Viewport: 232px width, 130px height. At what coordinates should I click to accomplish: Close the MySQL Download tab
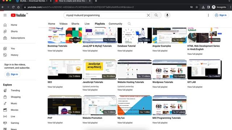pos(51,1)
